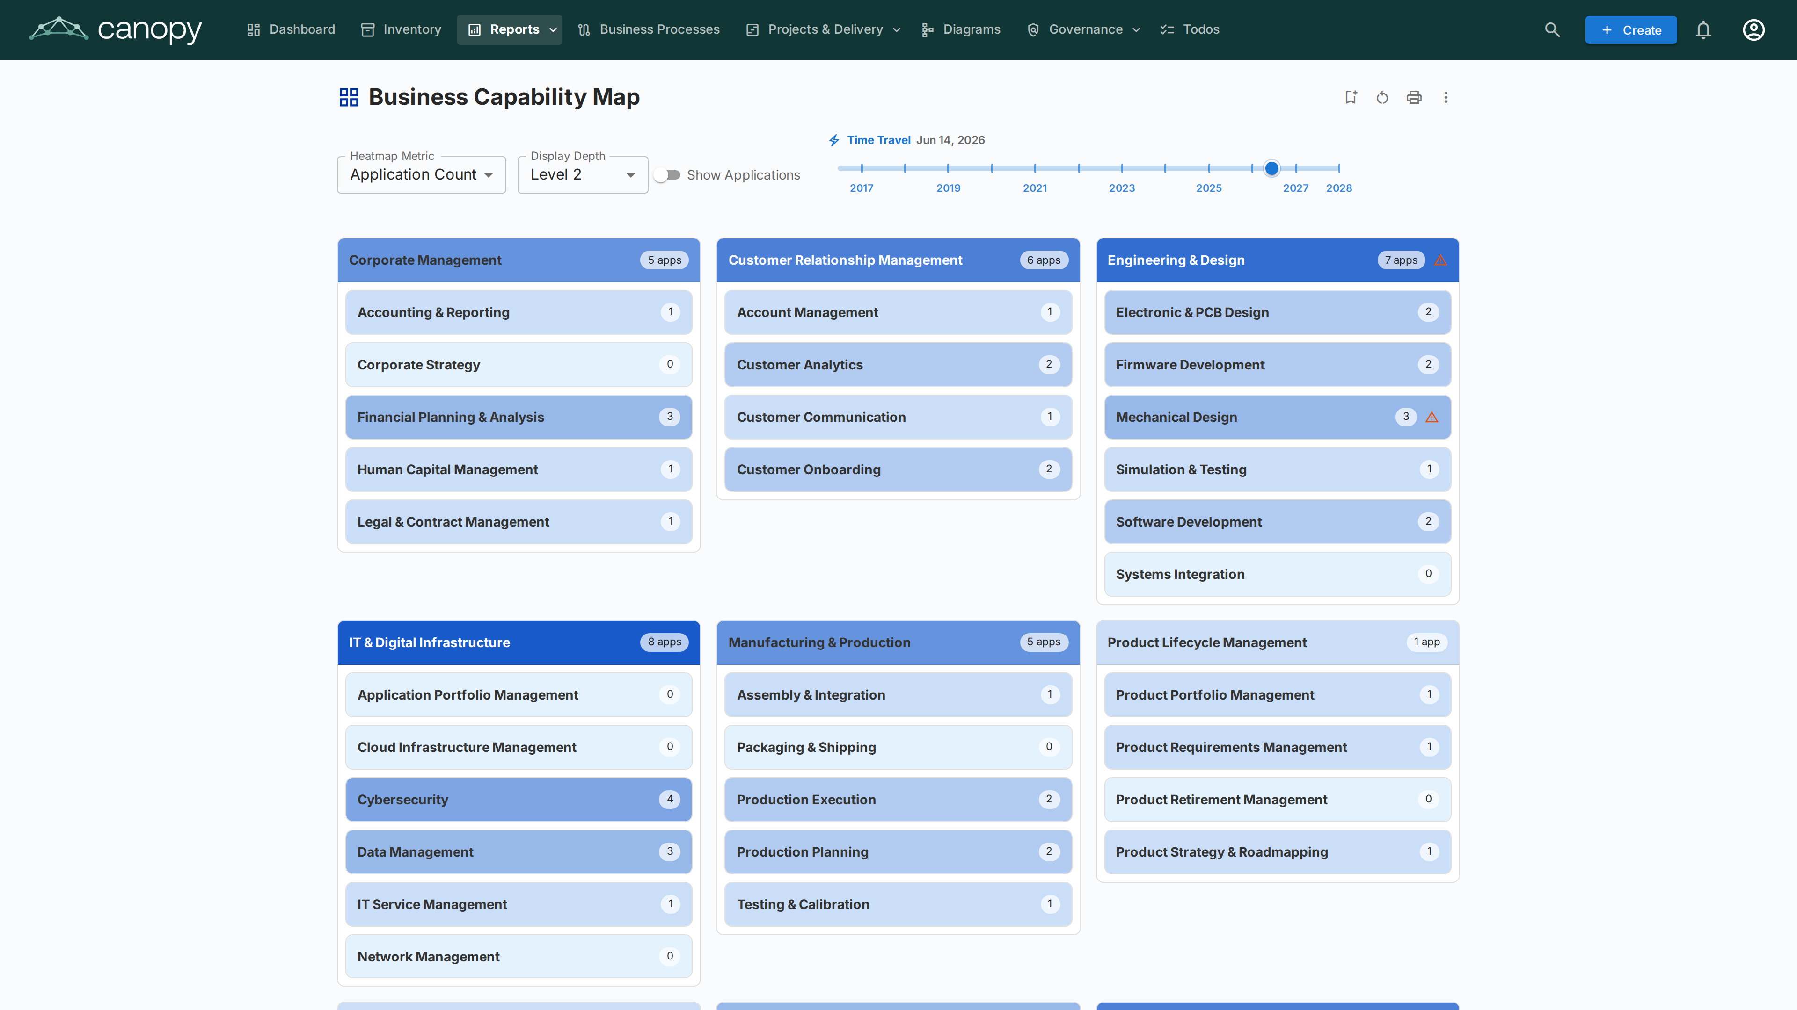Open Heatmap Metric dropdown
Viewport: 1797px width, 1010px height.
(x=421, y=175)
